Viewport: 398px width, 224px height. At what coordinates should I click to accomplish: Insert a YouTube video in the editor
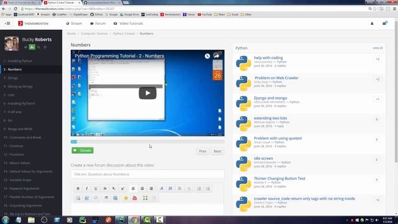click(x=135, y=198)
